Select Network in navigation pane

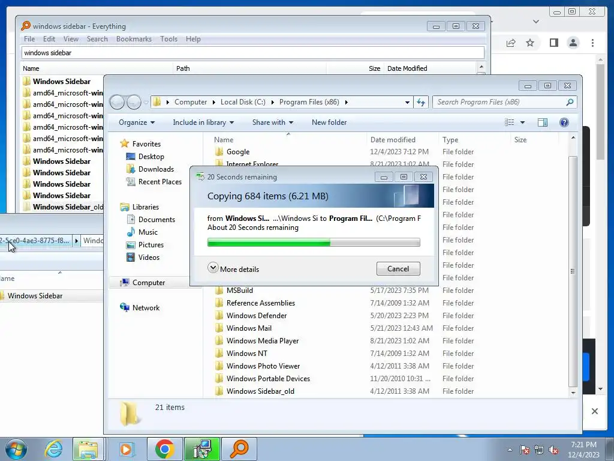tap(146, 308)
